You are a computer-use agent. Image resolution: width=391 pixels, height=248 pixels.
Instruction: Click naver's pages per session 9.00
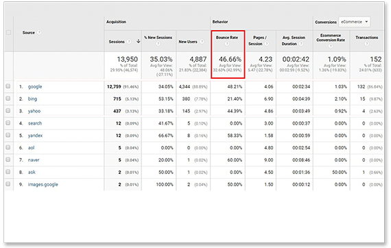point(269,160)
